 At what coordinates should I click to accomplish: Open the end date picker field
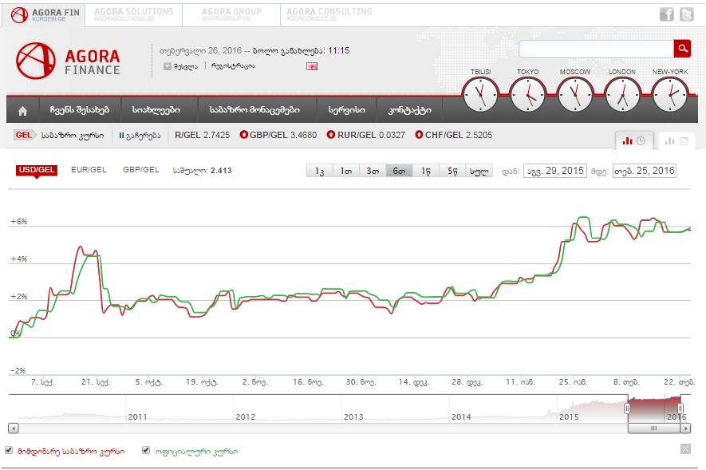click(644, 171)
